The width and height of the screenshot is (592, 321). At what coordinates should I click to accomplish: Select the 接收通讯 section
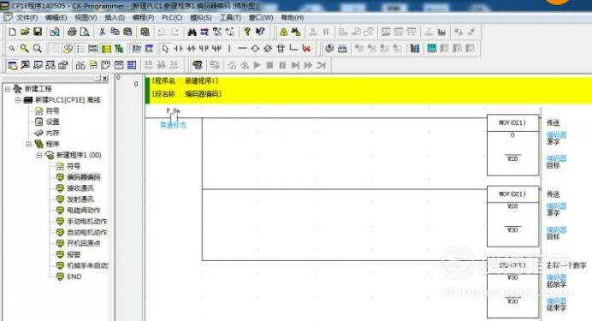pyautogui.click(x=80, y=188)
